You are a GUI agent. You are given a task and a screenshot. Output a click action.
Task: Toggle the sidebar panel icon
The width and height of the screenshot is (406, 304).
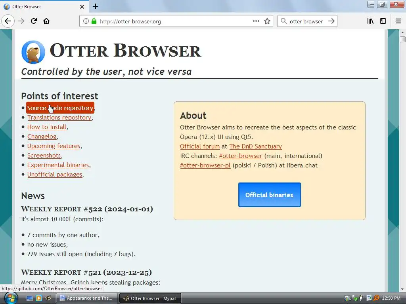pos(383,21)
